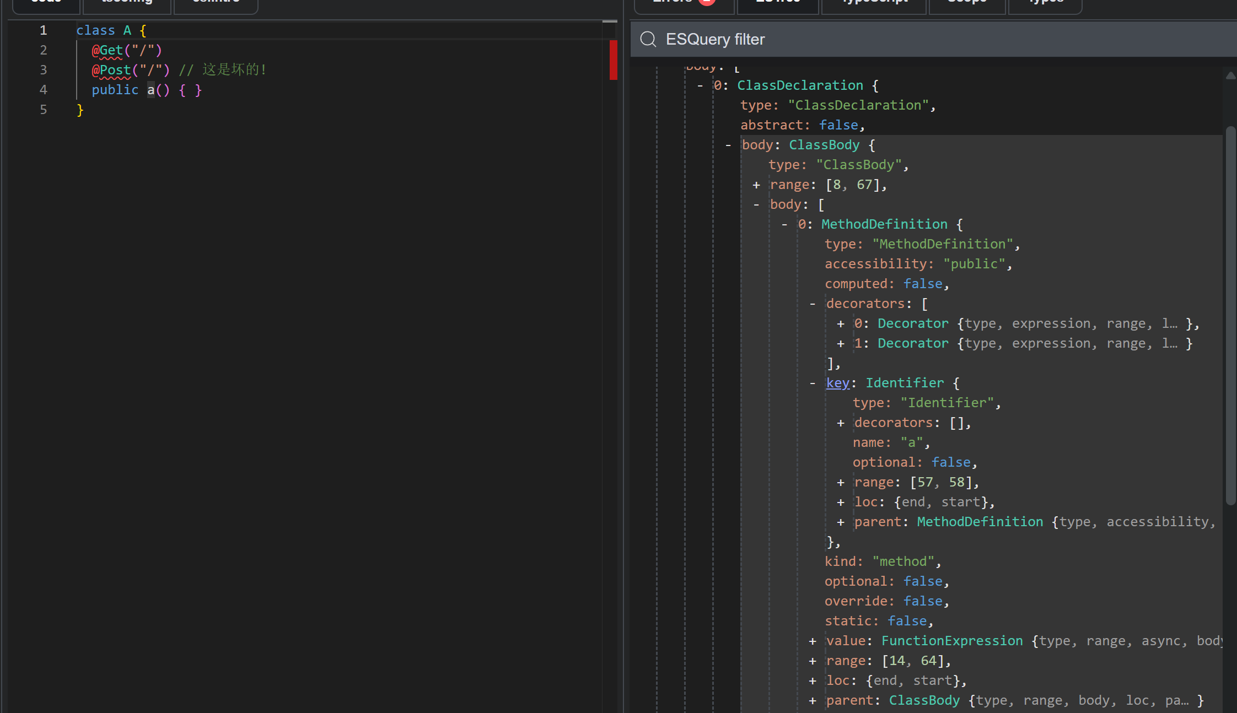The height and width of the screenshot is (713, 1237).
Task: Collapse the 0: ClassDeclaration node
Action: coord(700,85)
